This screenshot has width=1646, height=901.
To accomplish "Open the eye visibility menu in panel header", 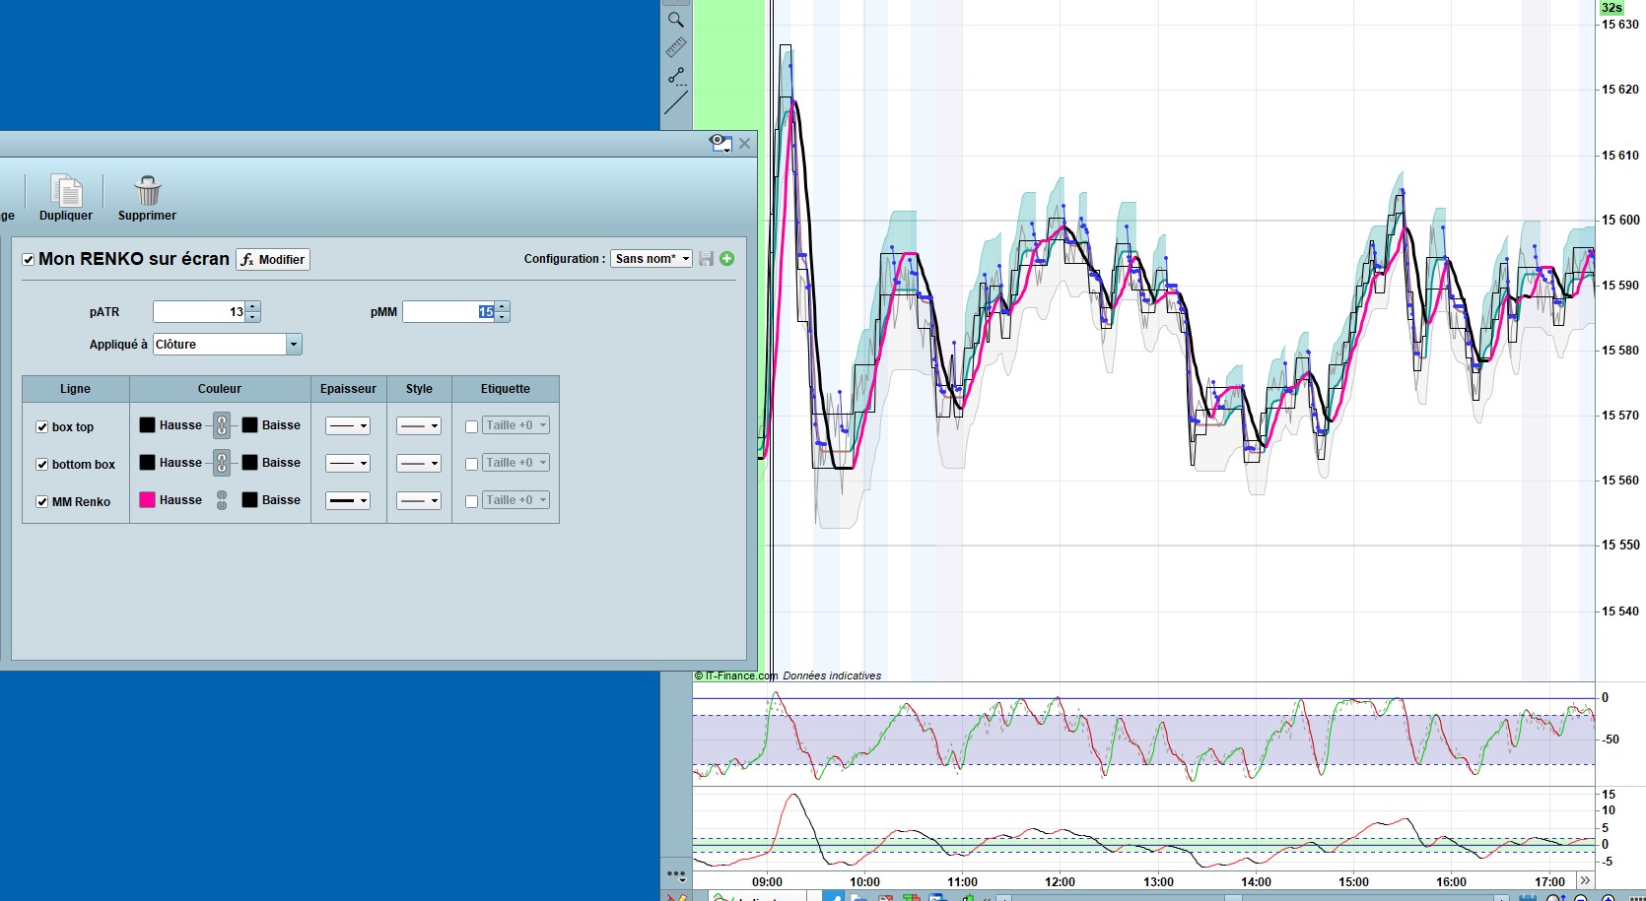I will (720, 144).
